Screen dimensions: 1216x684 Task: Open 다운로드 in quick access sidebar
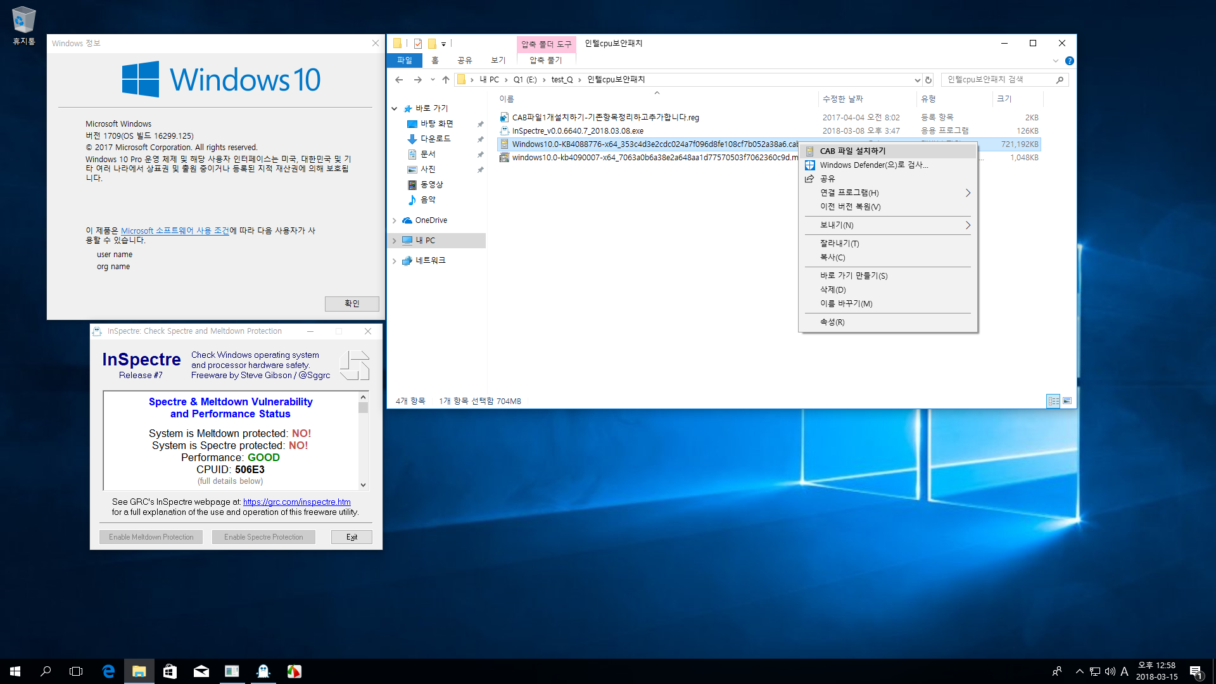pos(436,139)
